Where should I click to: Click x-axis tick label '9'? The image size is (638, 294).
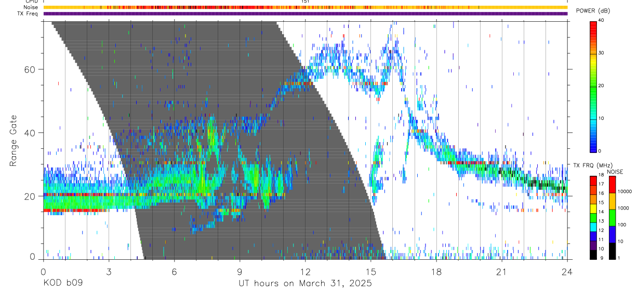pyautogui.click(x=240, y=272)
